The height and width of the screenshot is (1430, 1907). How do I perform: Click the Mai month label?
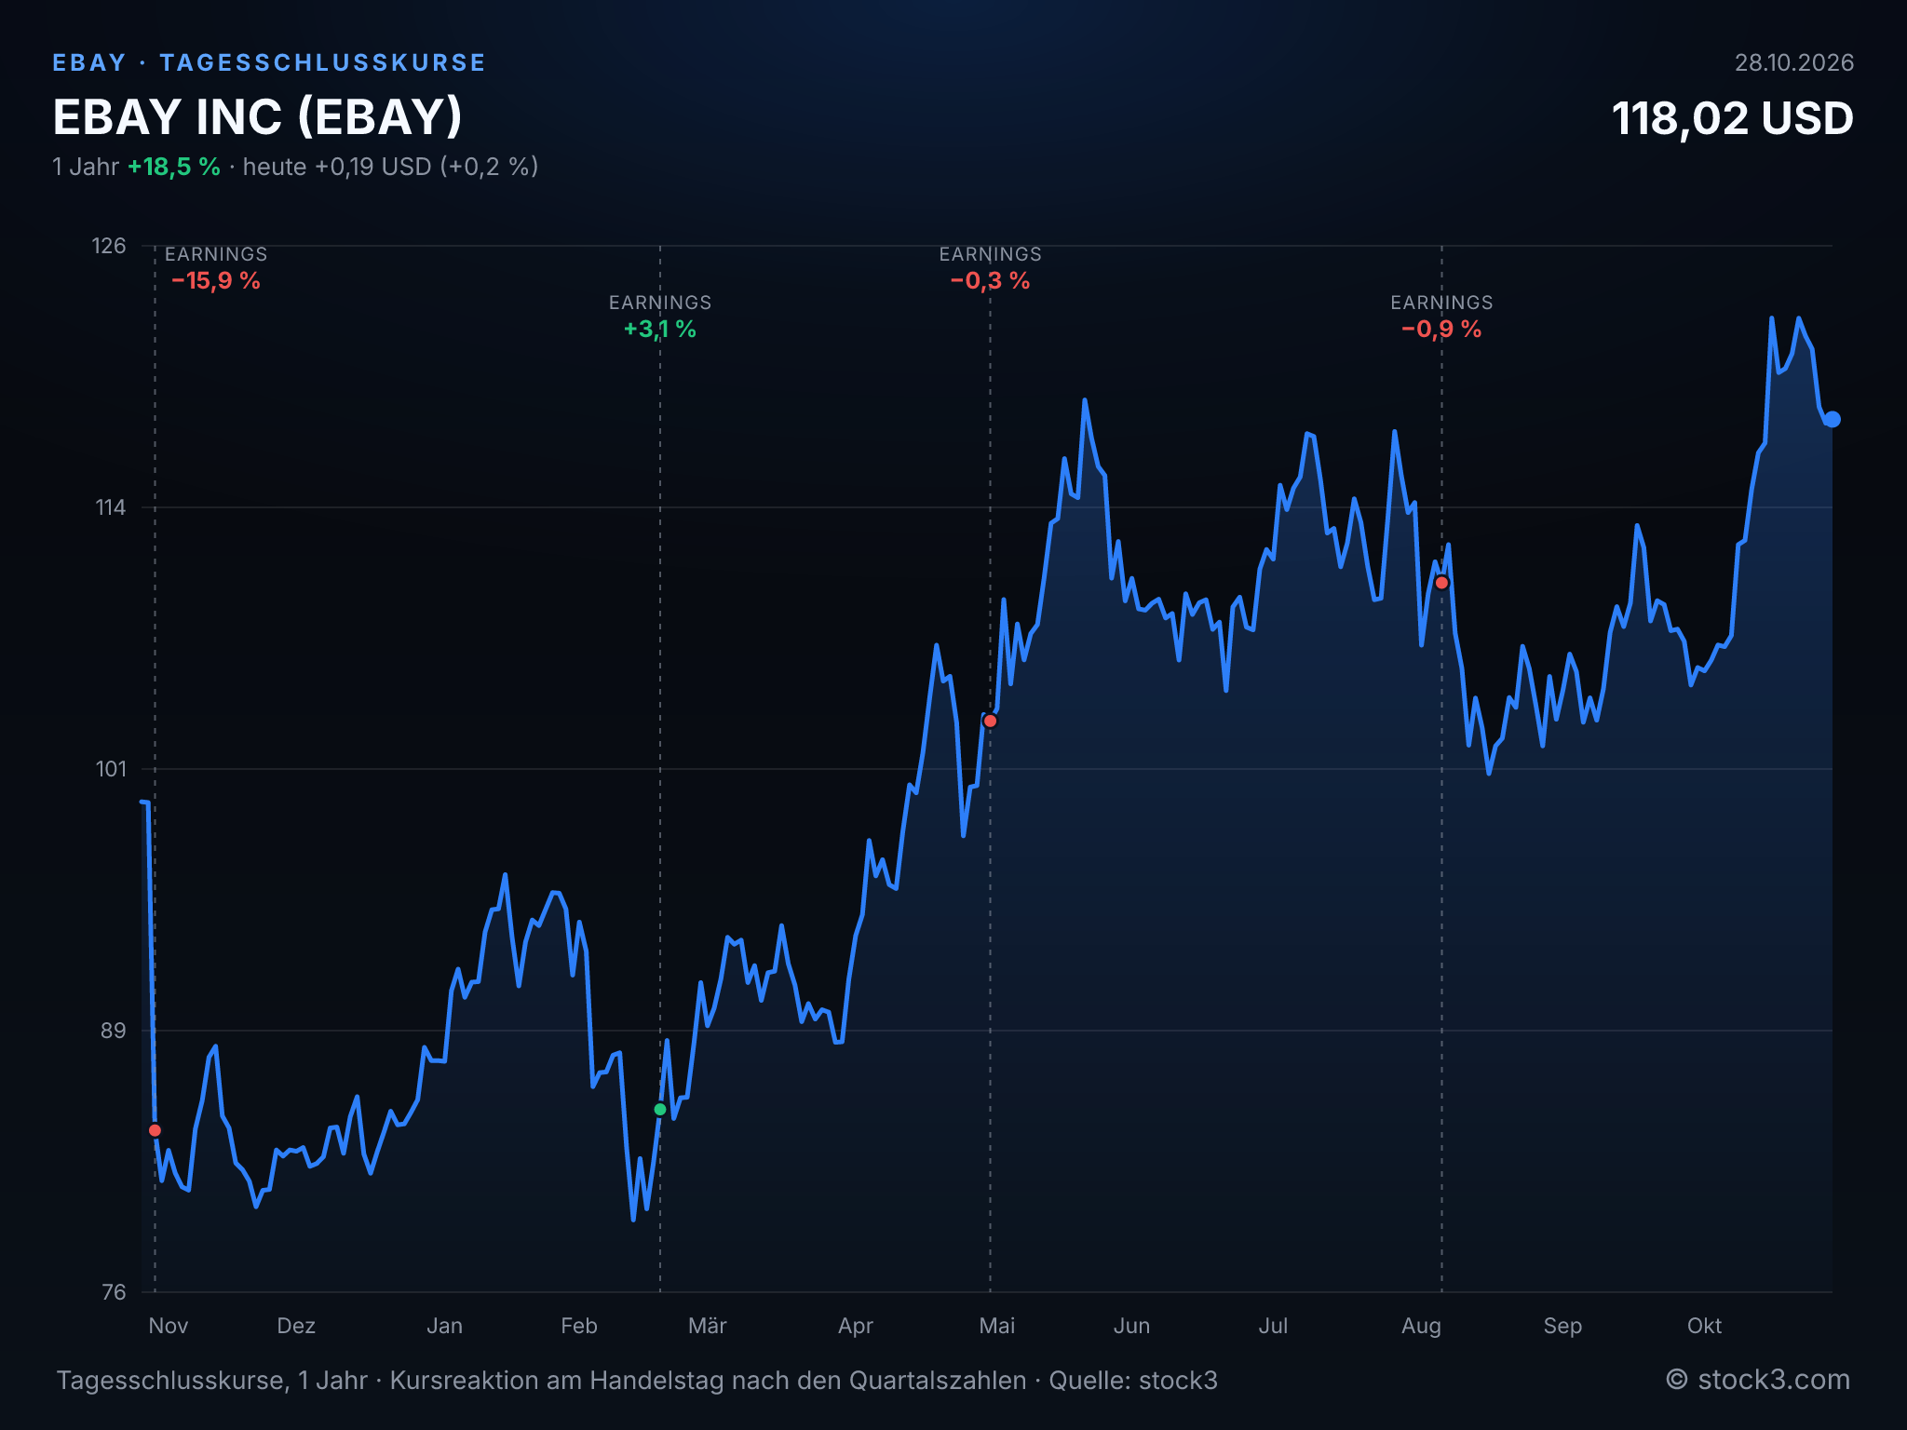[x=996, y=1326]
